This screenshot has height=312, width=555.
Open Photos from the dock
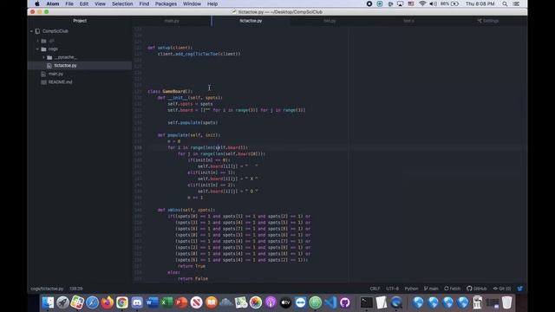tap(256, 302)
